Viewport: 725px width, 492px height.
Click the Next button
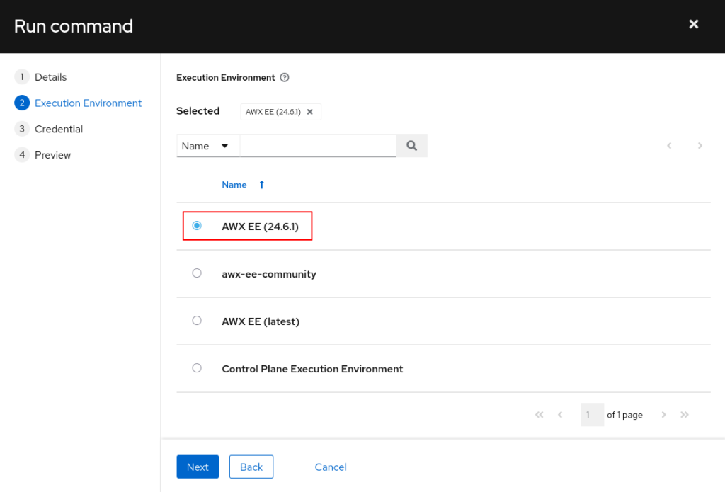[198, 467]
